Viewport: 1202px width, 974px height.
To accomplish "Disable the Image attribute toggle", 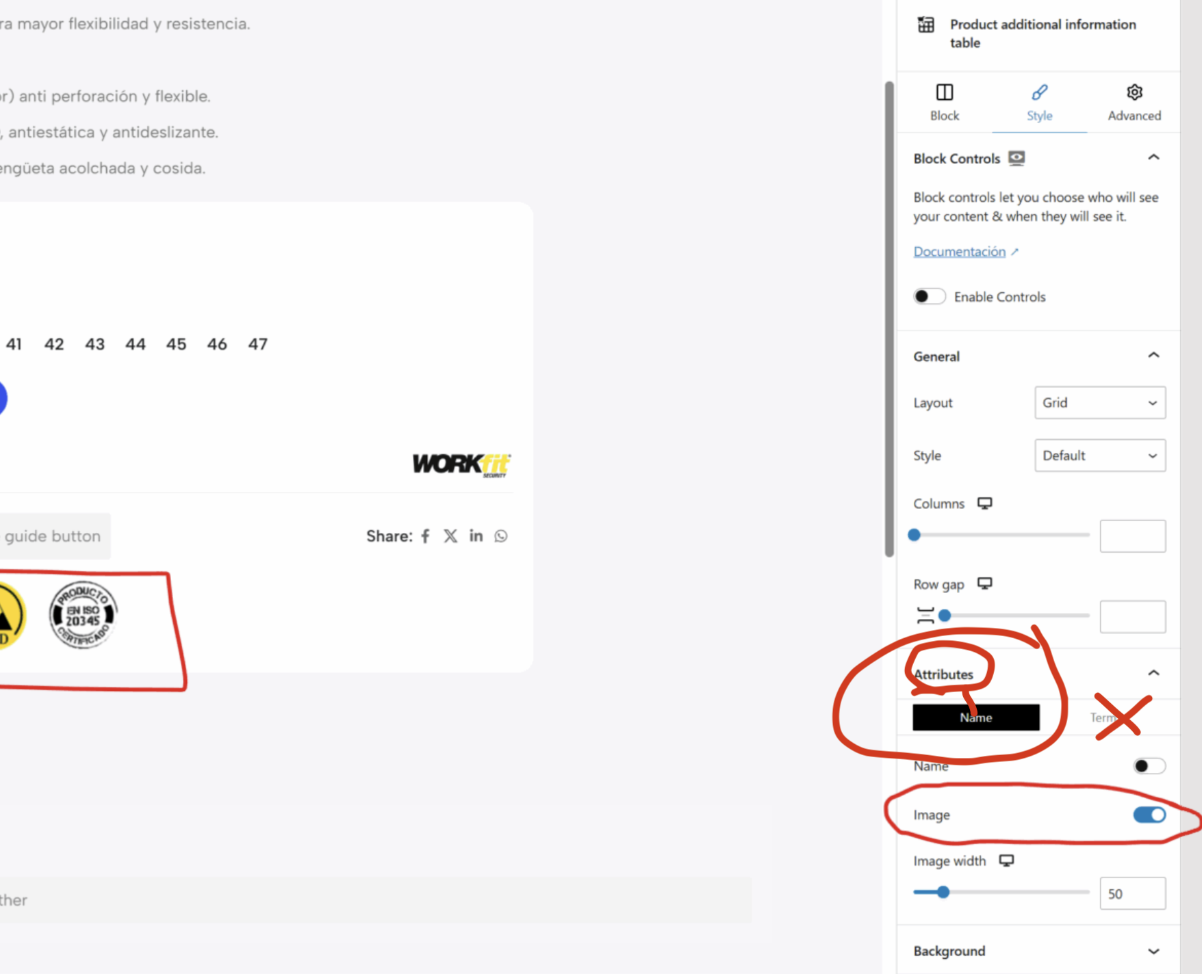I will click(1149, 815).
